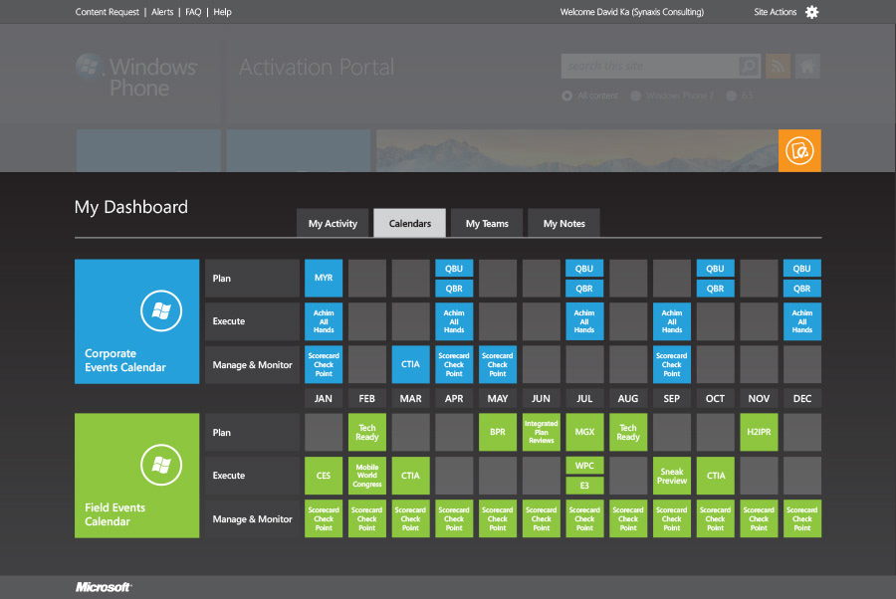This screenshot has height=599, width=896.
Task: Click the welcome David Ka user text
Action: (632, 12)
